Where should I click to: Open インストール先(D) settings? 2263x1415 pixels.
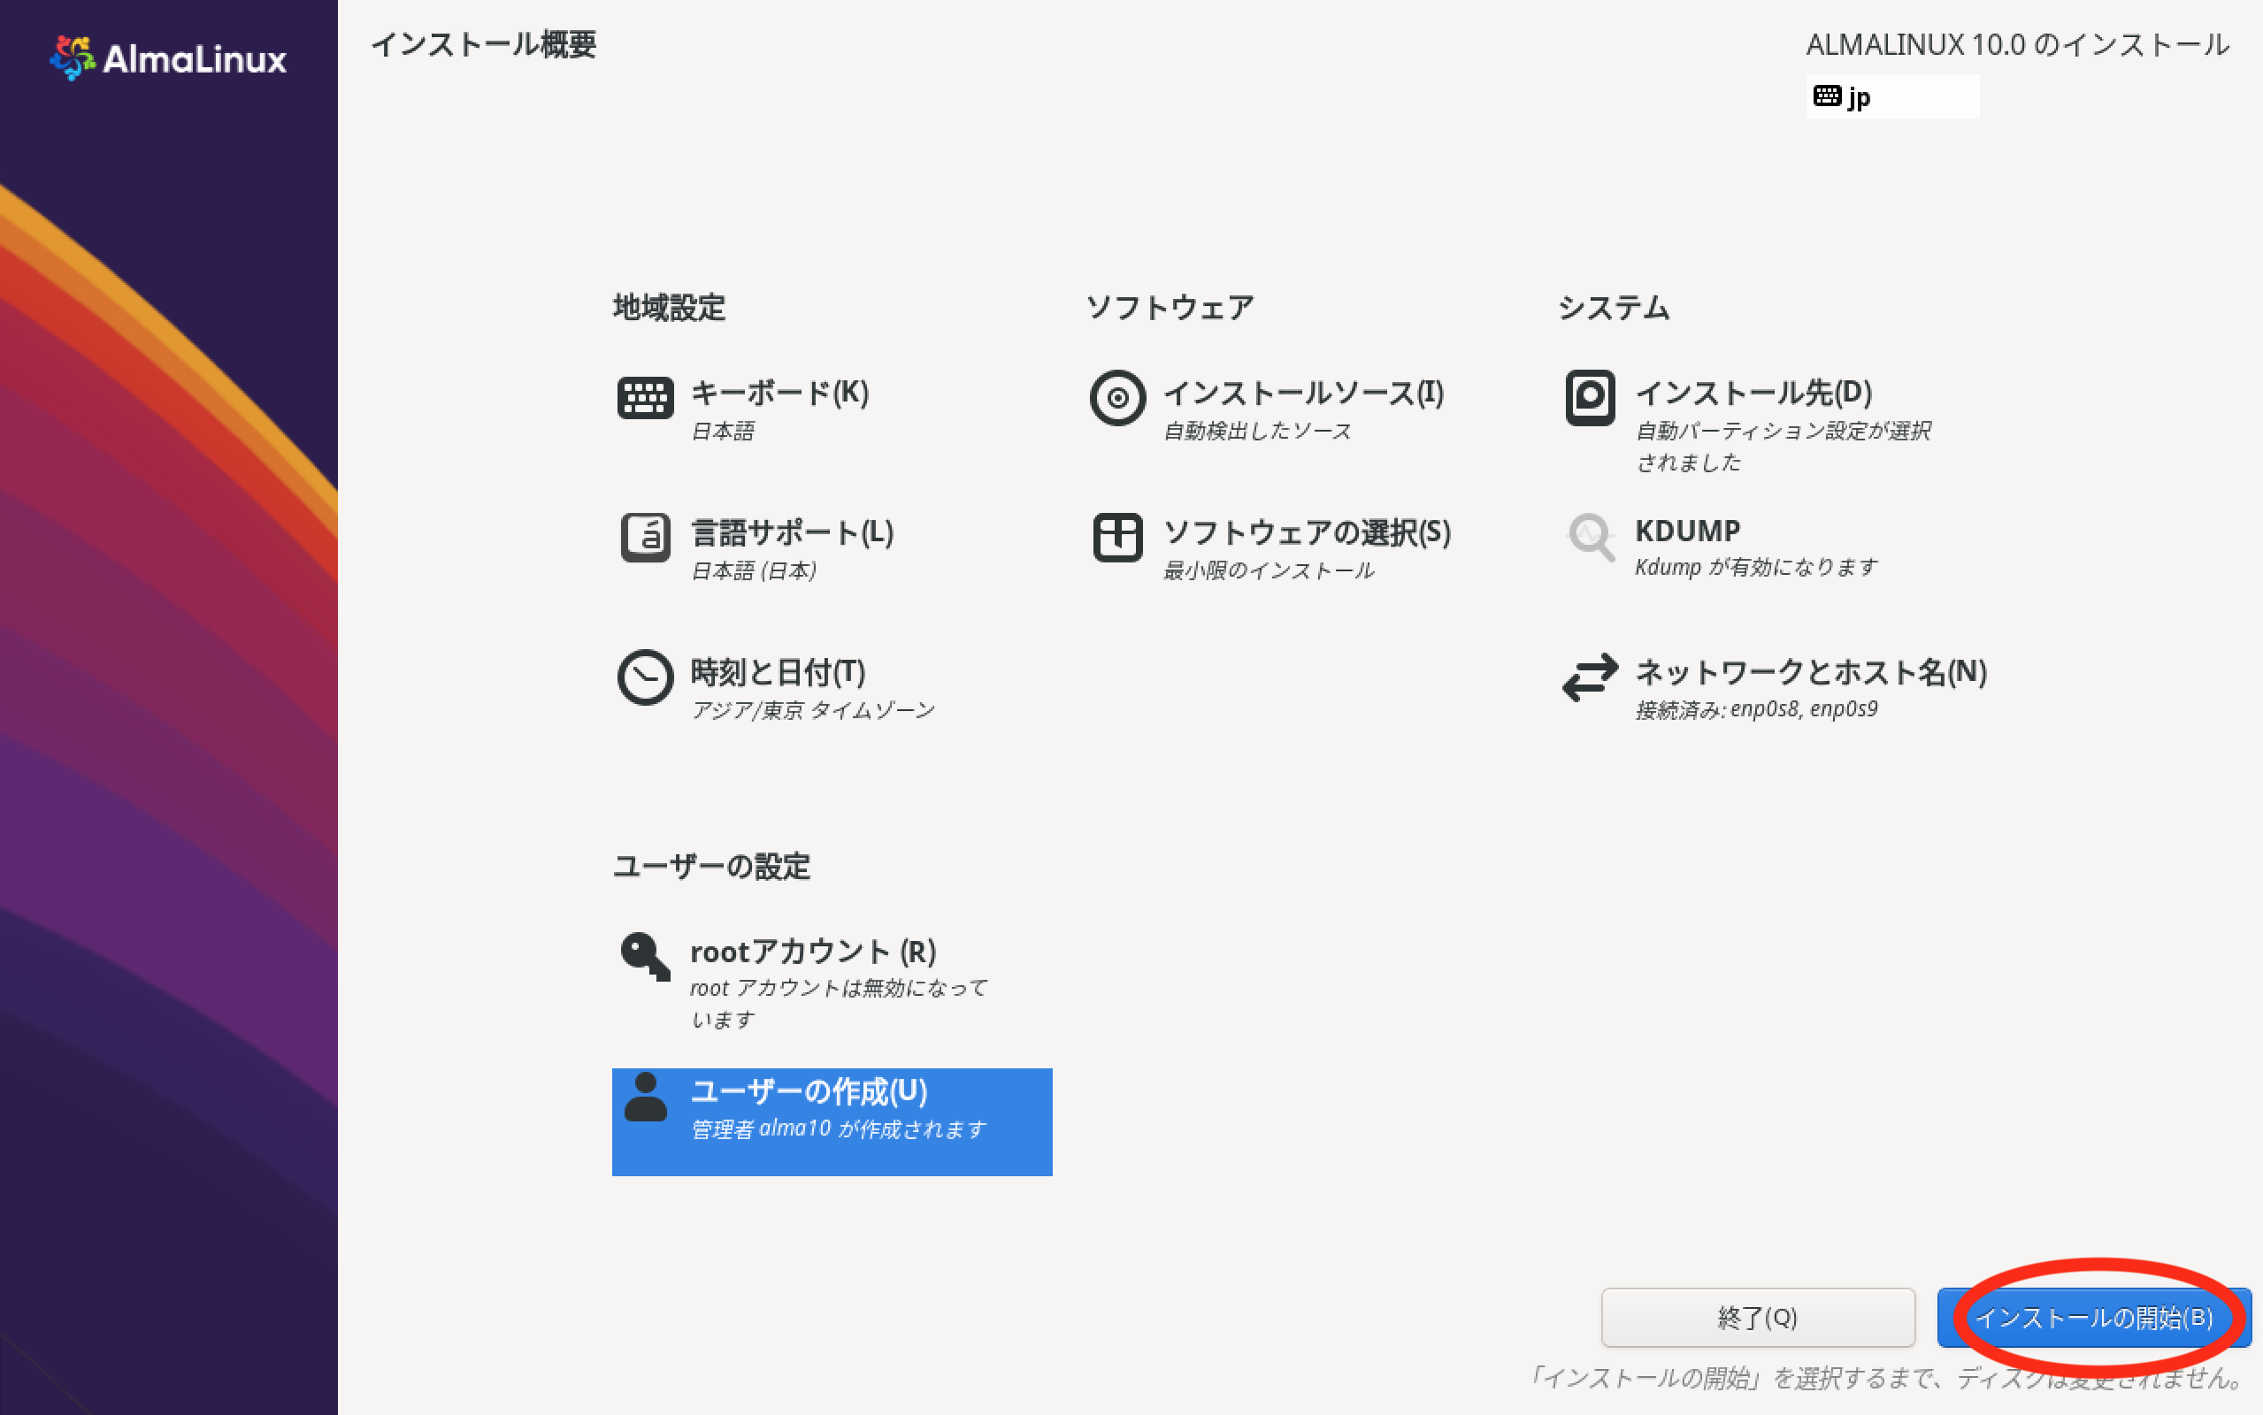1754,392
